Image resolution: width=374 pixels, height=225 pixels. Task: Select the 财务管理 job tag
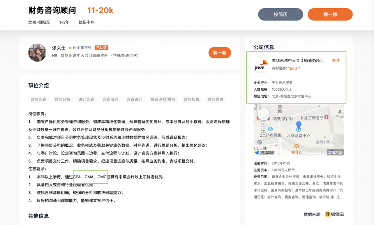pos(215,99)
